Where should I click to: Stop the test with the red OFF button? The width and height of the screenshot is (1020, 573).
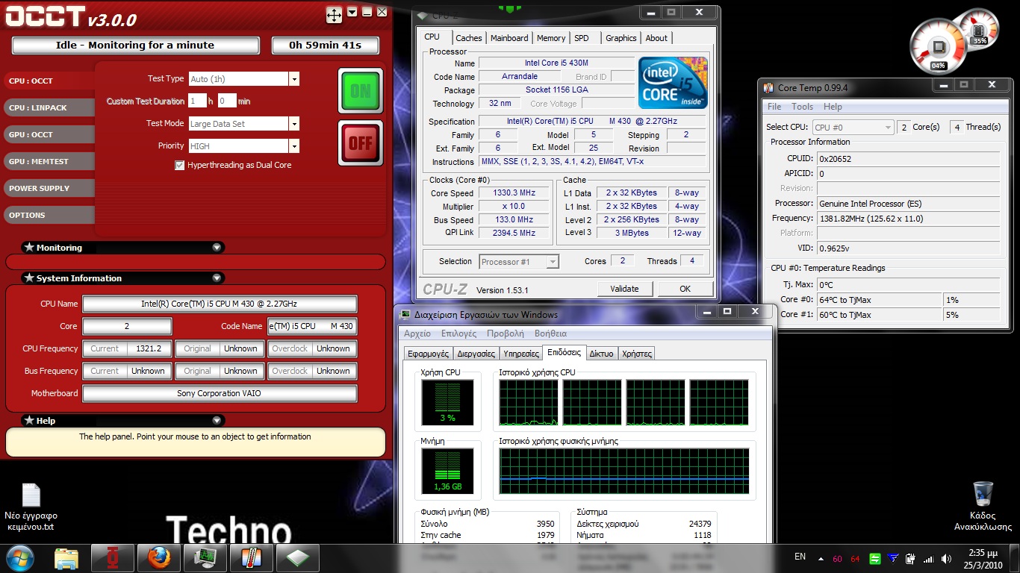[x=361, y=143]
